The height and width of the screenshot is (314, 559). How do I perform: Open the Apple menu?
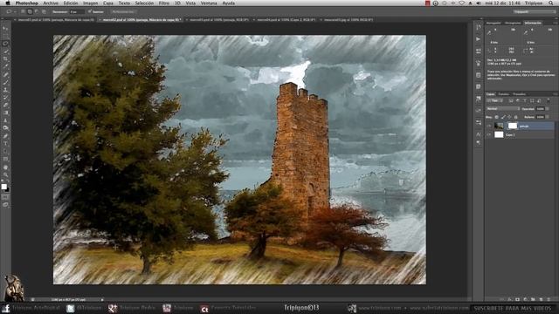click(x=8, y=3)
